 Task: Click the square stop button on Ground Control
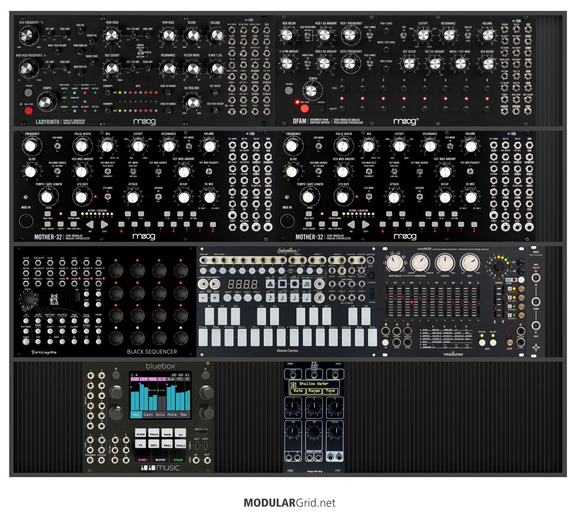(283, 284)
